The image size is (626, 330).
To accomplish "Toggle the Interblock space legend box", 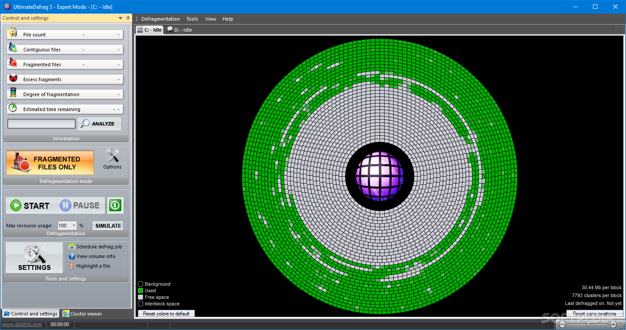I will point(140,304).
